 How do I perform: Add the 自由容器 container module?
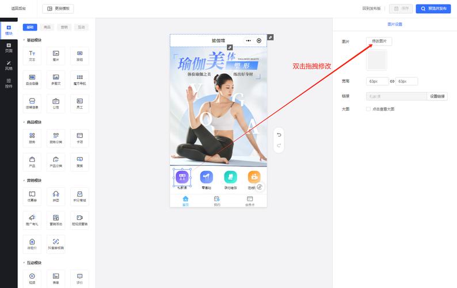32,79
